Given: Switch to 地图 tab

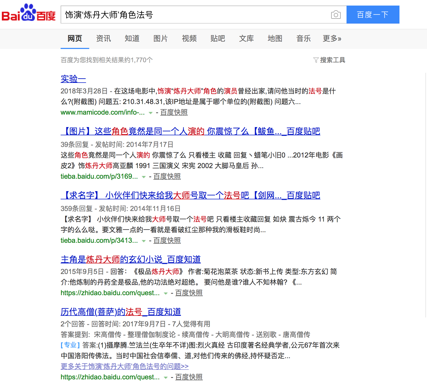Looking at the screenshot, I should tap(275, 39).
